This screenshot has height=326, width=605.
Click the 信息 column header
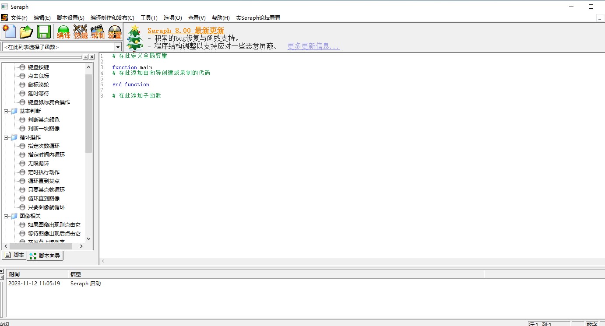pyautogui.click(x=276, y=274)
